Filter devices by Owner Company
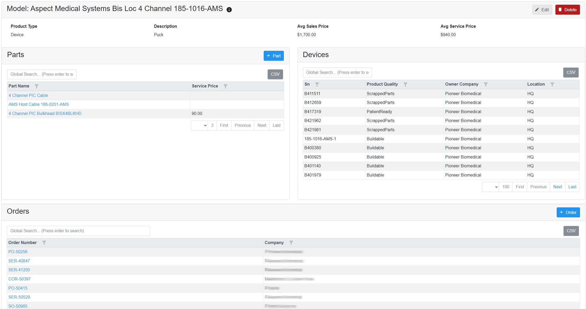The width and height of the screenshot is (586, 309). [x=486, y=84]
